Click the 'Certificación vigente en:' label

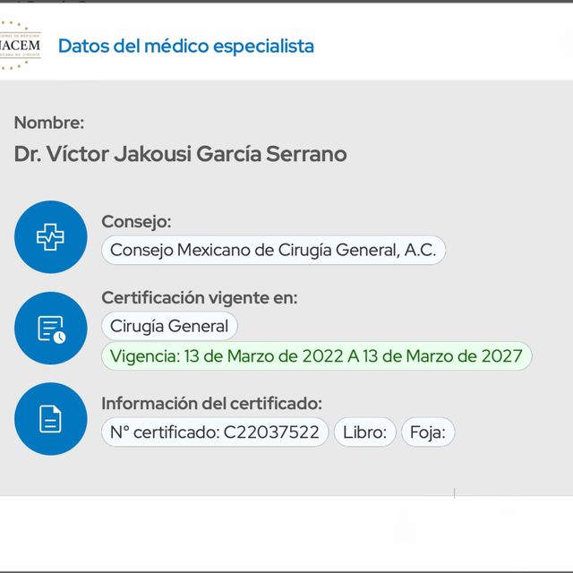[200, 298]
